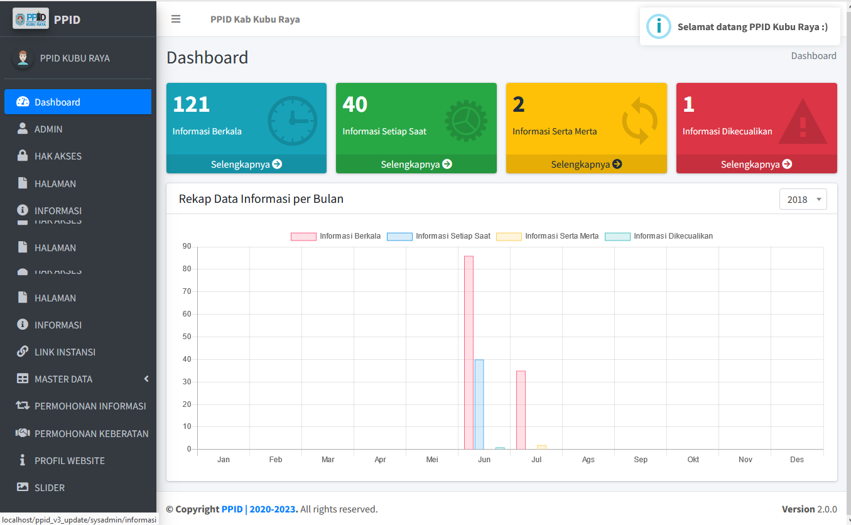The width and height of the screenshot is (851, 525).
Task: Click Selengkapnya under Informasi Serta Merta
Action: pos(586,164)
